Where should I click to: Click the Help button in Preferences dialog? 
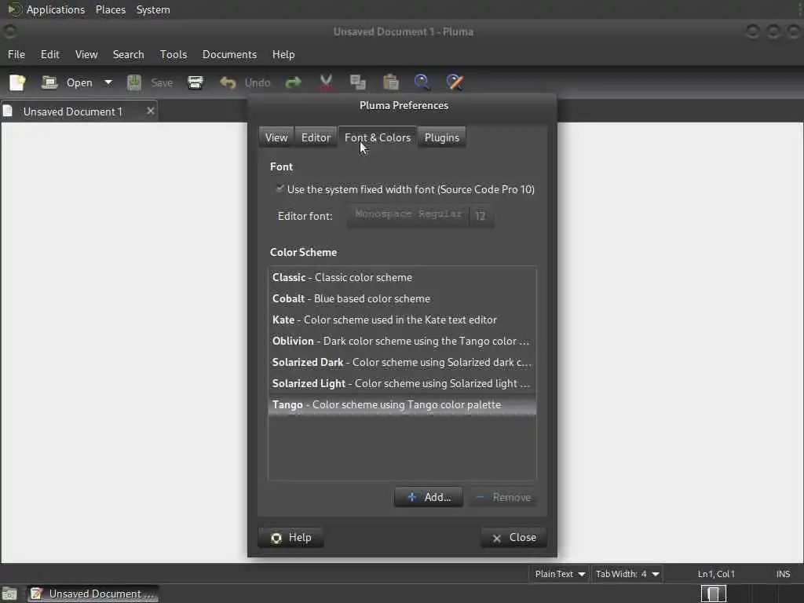click(x=291, y=537)
